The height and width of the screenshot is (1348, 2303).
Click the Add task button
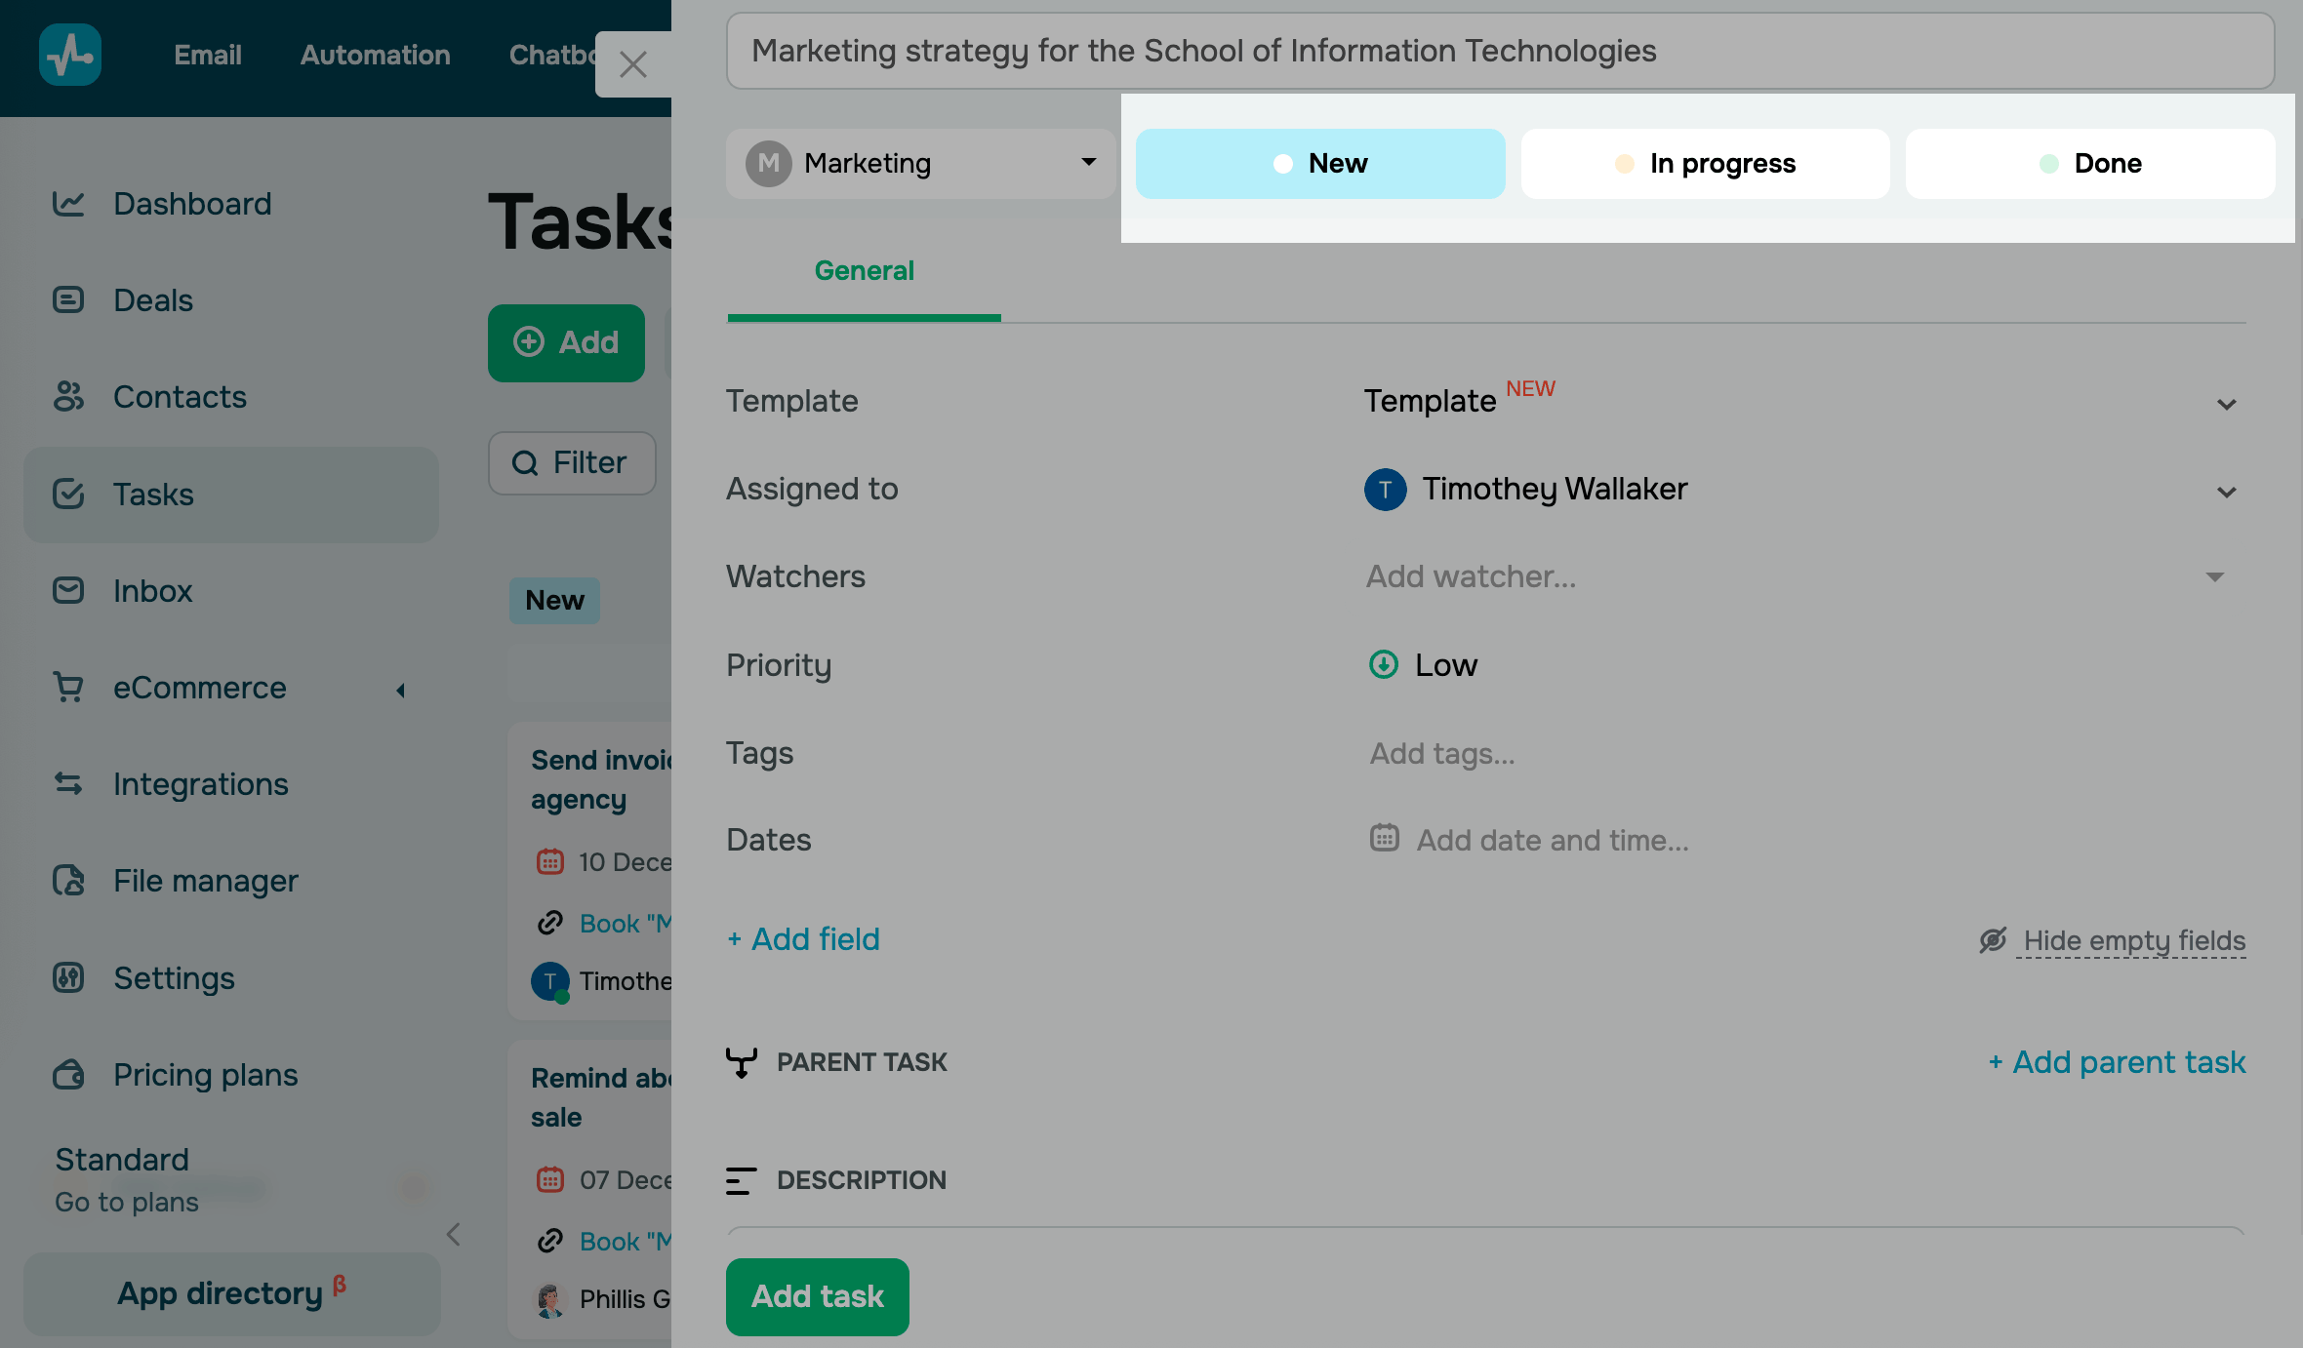[817, 1296]
